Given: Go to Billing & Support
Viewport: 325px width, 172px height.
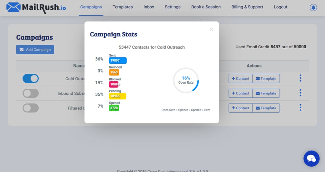Looking at the screenshot, I should [247, 7].
